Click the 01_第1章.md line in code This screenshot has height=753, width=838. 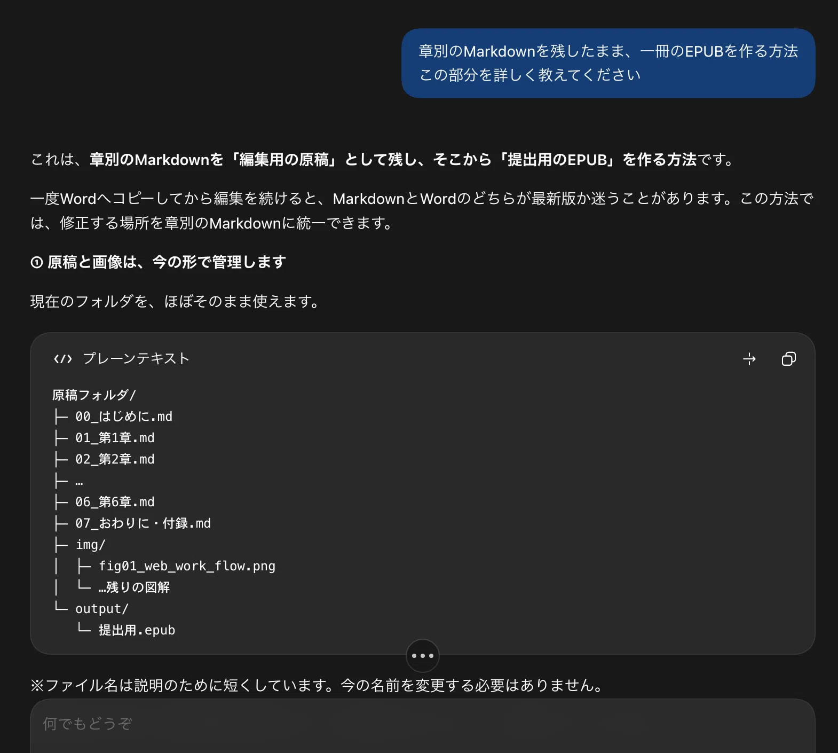[115, 438]
